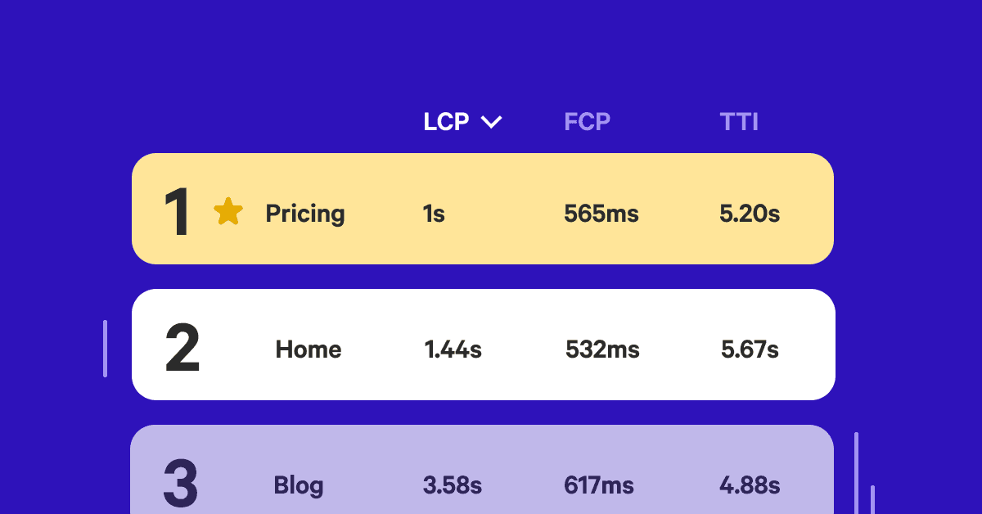Select the Pricing TTI value 5.20s

(x=750, y=214)
